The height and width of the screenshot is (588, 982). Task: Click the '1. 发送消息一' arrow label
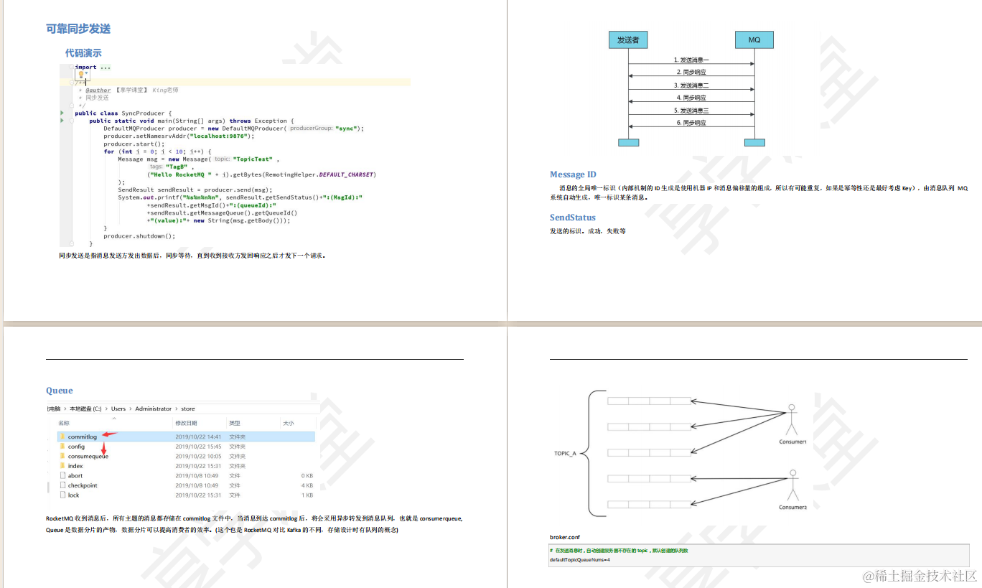(x=691, y=60)
